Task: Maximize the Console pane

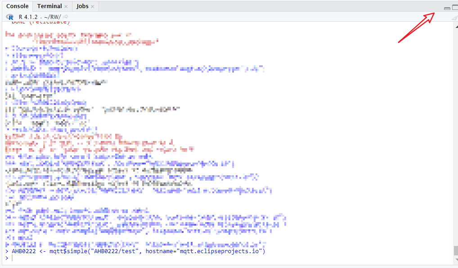Action: (454, 8)
